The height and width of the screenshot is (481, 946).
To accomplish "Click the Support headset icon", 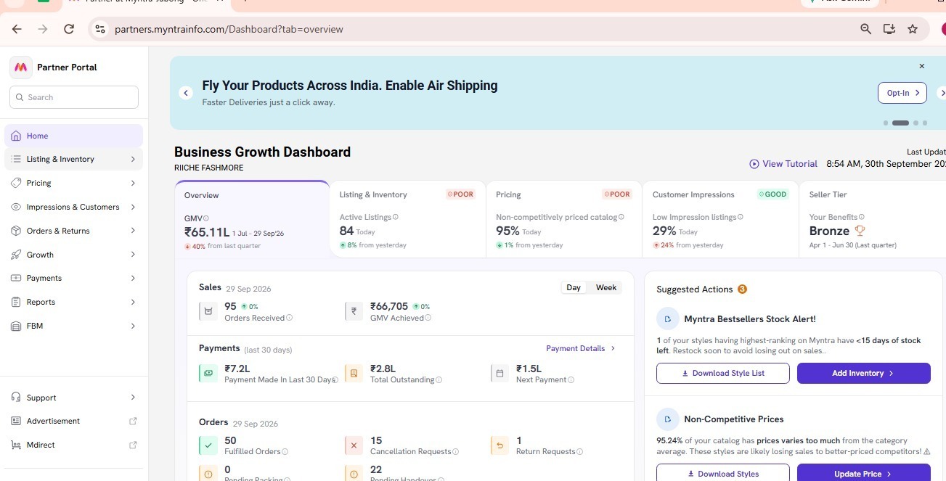I will (x=16, y=398).
